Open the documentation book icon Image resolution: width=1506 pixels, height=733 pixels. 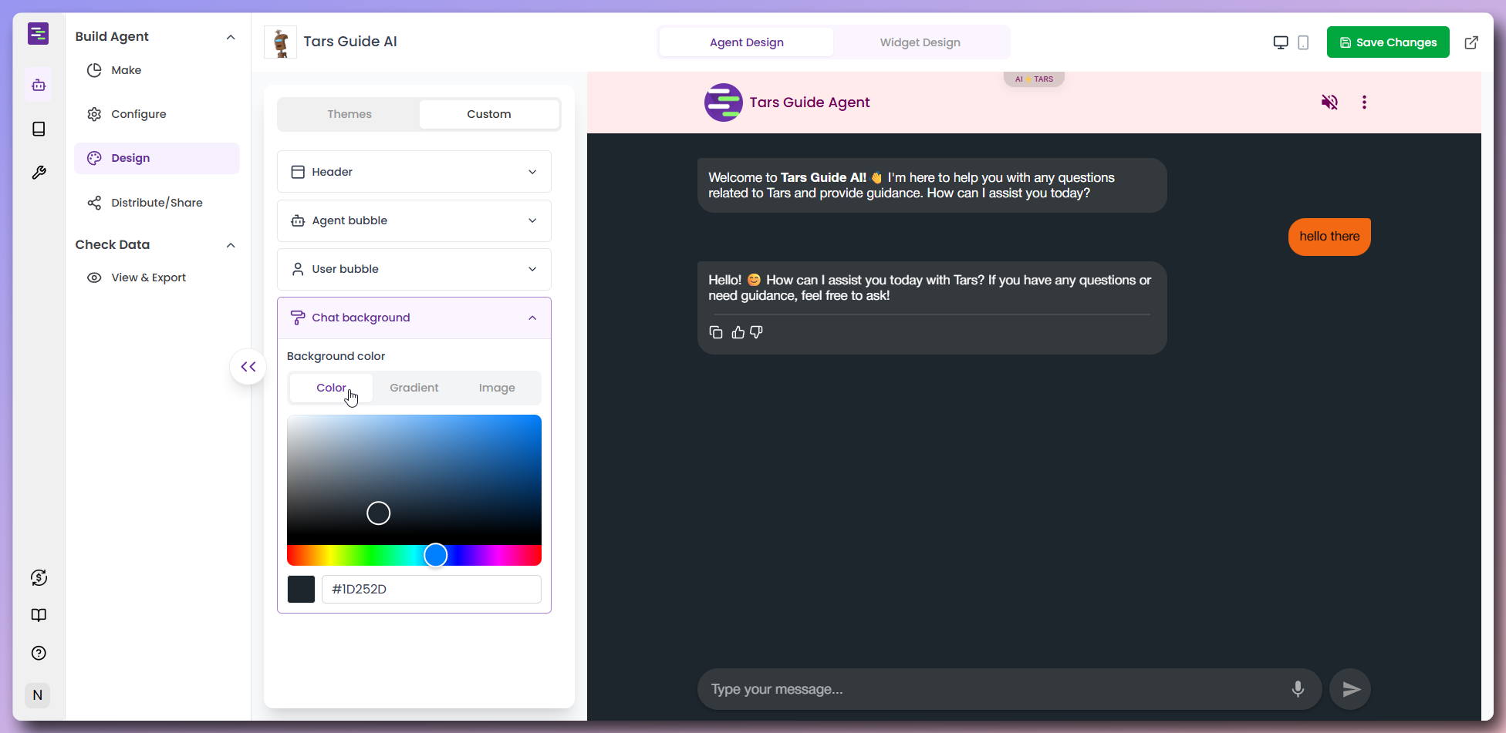(x=39, y=615)
